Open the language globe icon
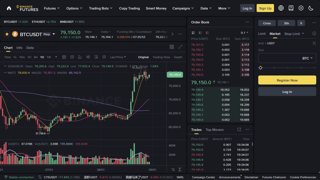This screenshot has width=320, height=180. click(281, 8)
